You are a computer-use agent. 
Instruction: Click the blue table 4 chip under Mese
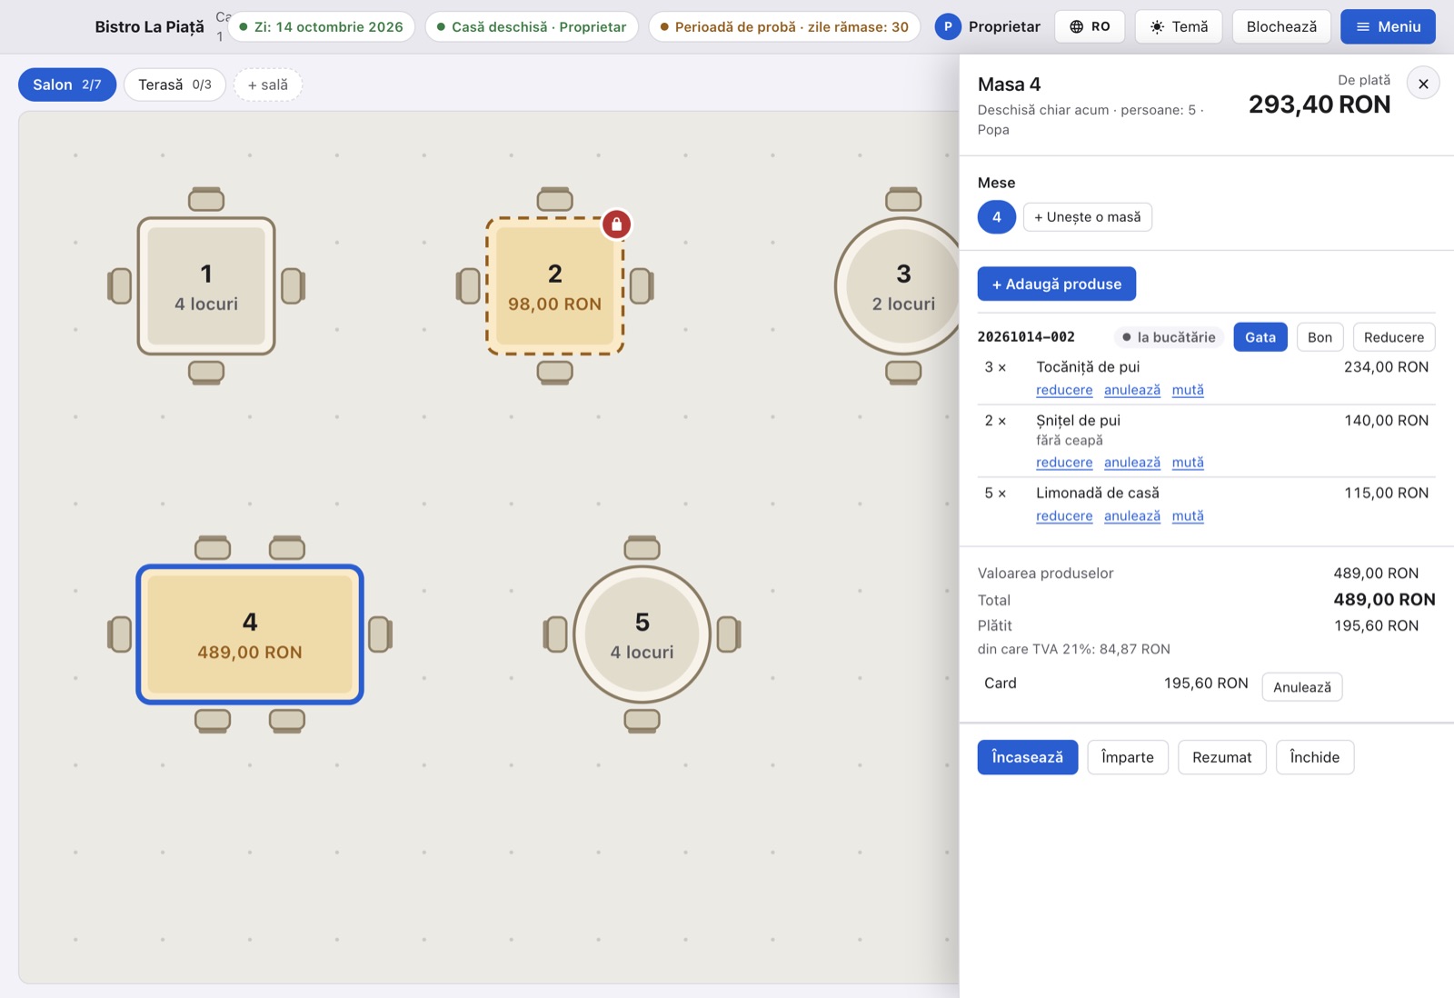click(x=997, y=217)
